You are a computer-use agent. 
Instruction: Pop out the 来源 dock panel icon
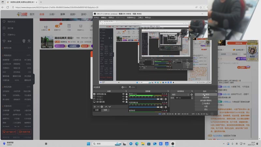[x=126, y=91]
